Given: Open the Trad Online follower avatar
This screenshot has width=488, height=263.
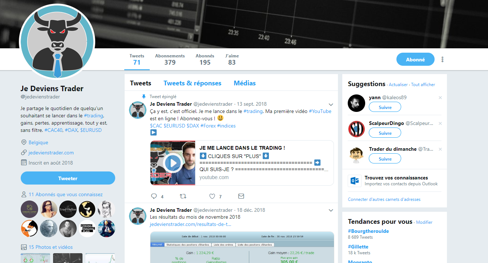Looking at the screenshot, I should tap(68, 209).
